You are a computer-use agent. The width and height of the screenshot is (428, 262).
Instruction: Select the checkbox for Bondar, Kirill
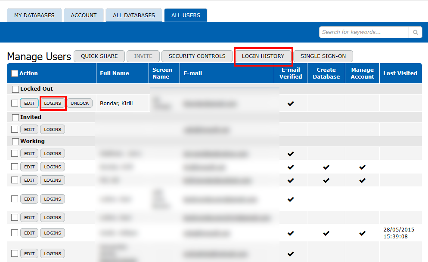point(15,103)
